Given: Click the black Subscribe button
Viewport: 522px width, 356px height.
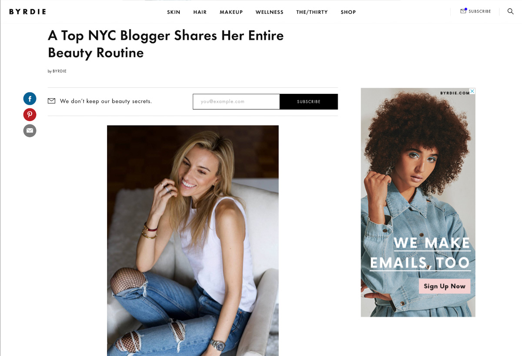Looking at the screenshot, I should (x=309, y=102).
